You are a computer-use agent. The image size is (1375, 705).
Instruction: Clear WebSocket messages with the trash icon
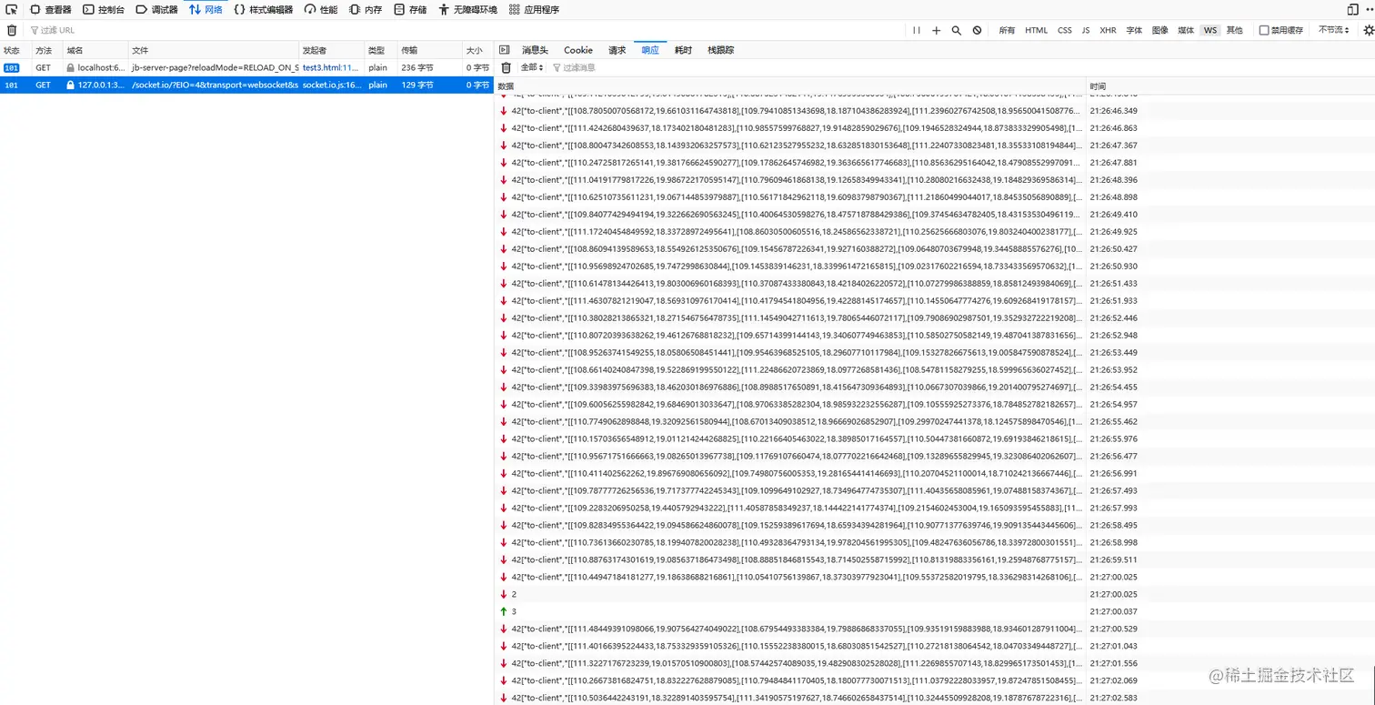507,67
